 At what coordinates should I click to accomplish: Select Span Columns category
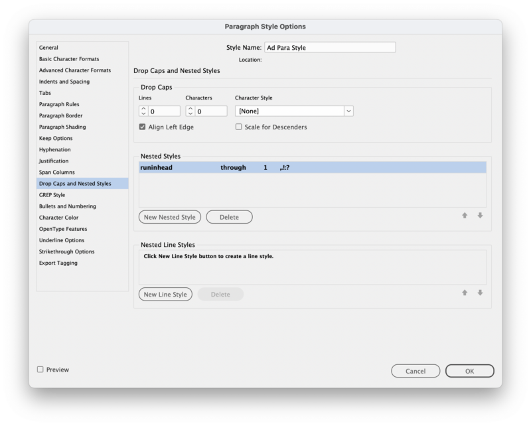(82, 173)
